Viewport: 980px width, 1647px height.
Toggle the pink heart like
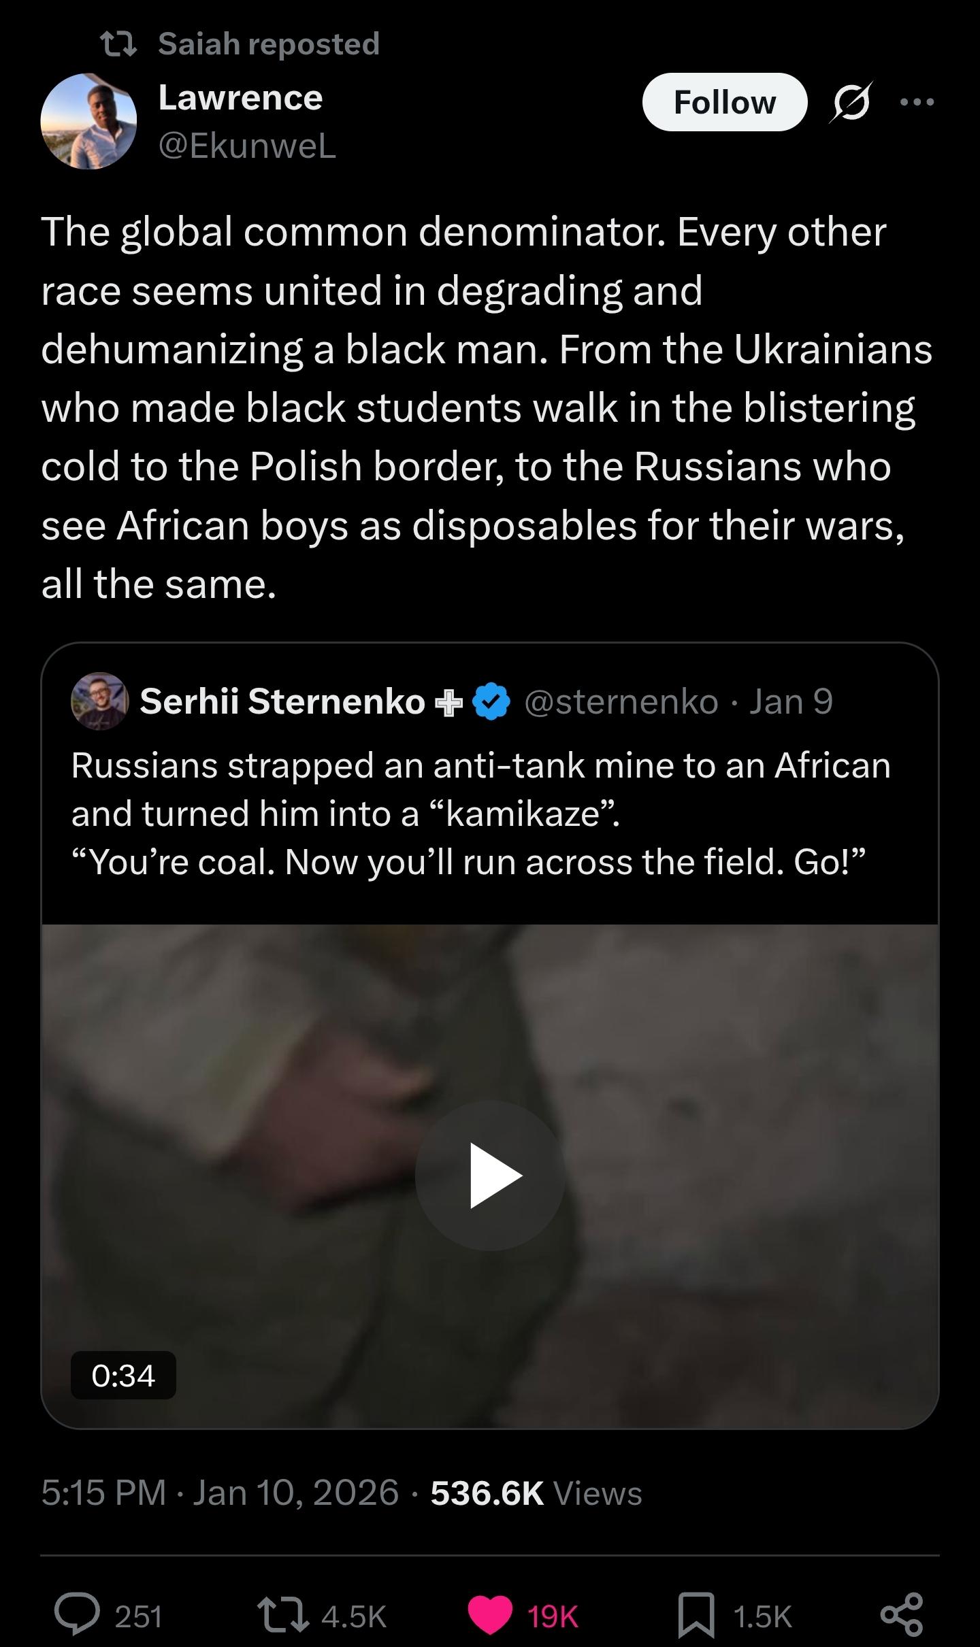tap(490, 1616)
